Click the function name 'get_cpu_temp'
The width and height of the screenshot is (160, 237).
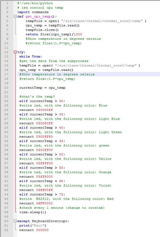pos(38,17)
